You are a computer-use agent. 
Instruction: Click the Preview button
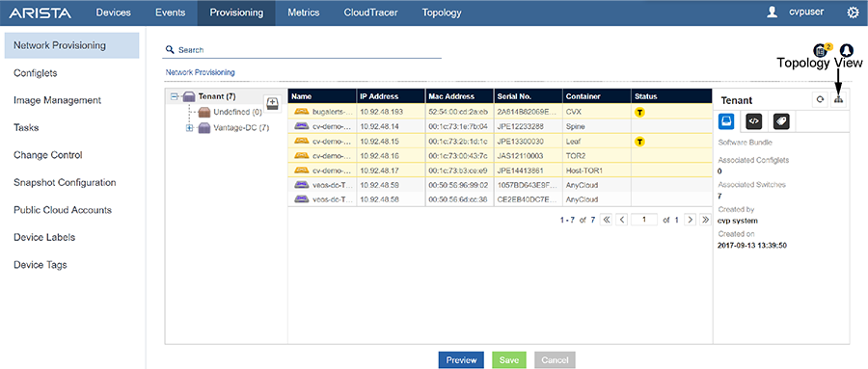[x=461, y=360]
